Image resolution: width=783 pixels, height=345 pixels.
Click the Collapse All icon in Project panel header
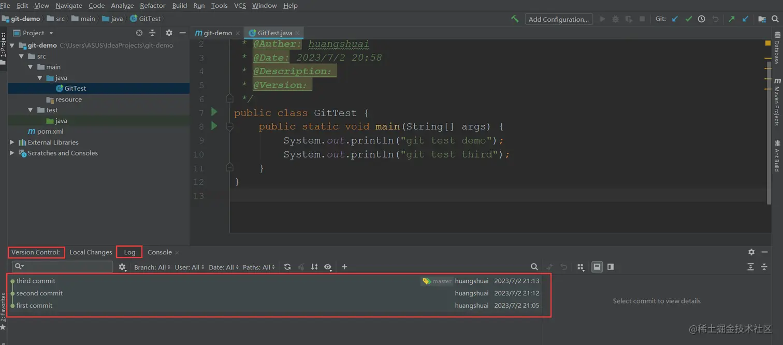click(x=152, y=33)
